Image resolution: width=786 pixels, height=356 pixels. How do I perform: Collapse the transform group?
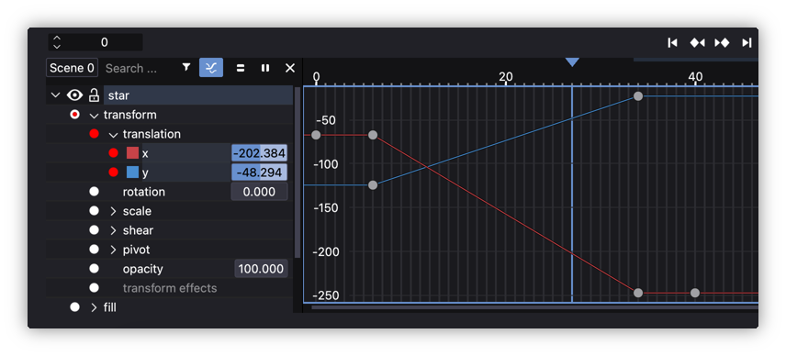pyautogui.click(x=94, y=116)
